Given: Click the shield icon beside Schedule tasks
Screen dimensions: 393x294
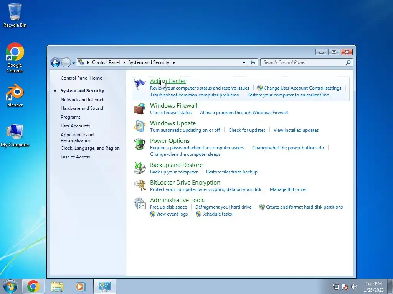Looking at the screenshot, I should point(198,214).
